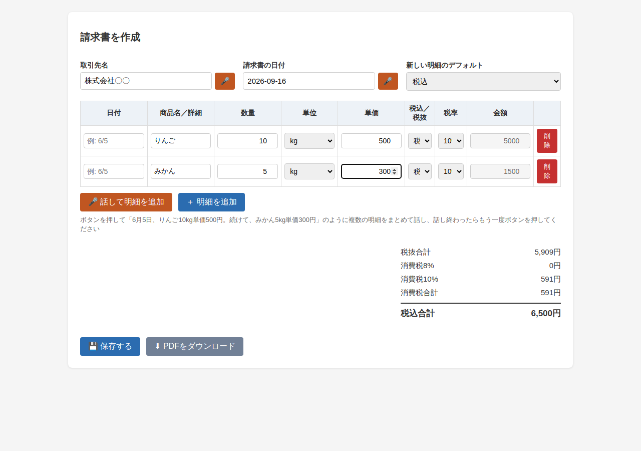Image resolution: width=641 pixels, height=451 pixels.
Task: Click date field in みかん row
Action: click(114, 171)
